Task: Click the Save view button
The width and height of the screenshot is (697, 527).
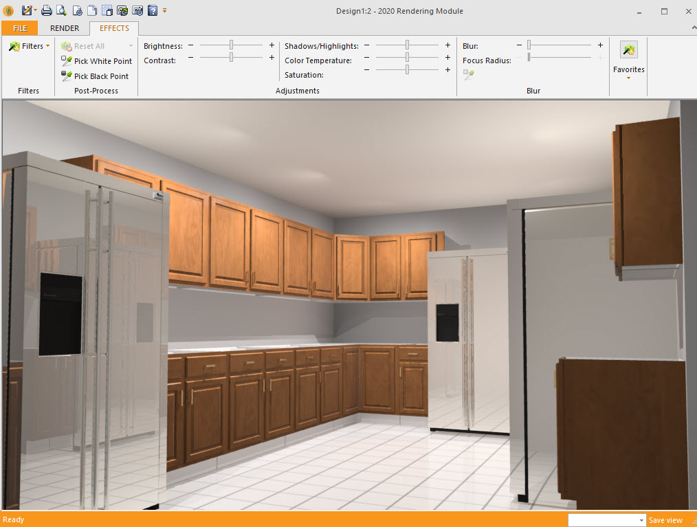Action: (665, 521)
